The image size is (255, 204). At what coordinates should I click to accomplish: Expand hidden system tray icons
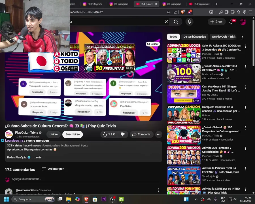196,199
